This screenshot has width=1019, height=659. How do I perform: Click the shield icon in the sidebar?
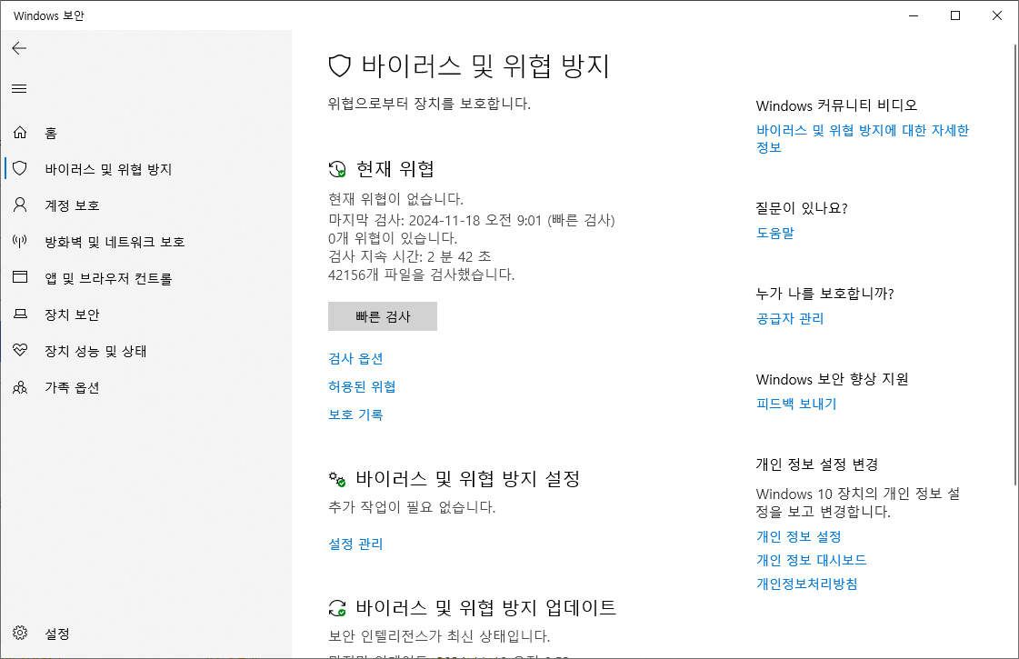click(20, 169)
